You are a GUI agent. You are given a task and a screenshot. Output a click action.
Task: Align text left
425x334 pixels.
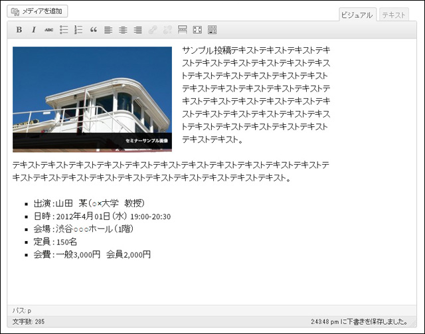tap(108, 30)
